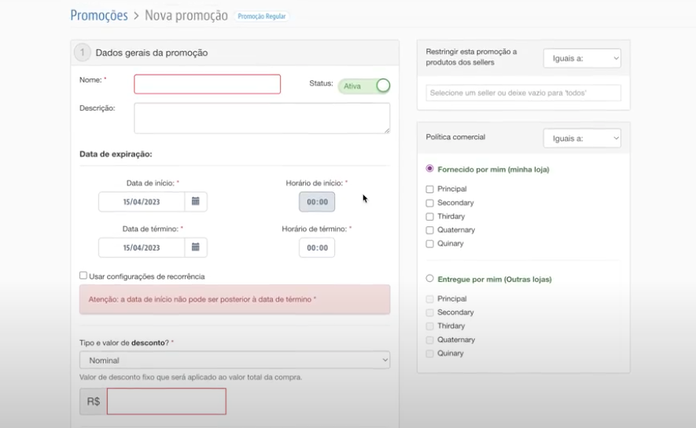Enable Usar configurações de recorrência checkbox
The image size is (696, 428).
(83, 276)
